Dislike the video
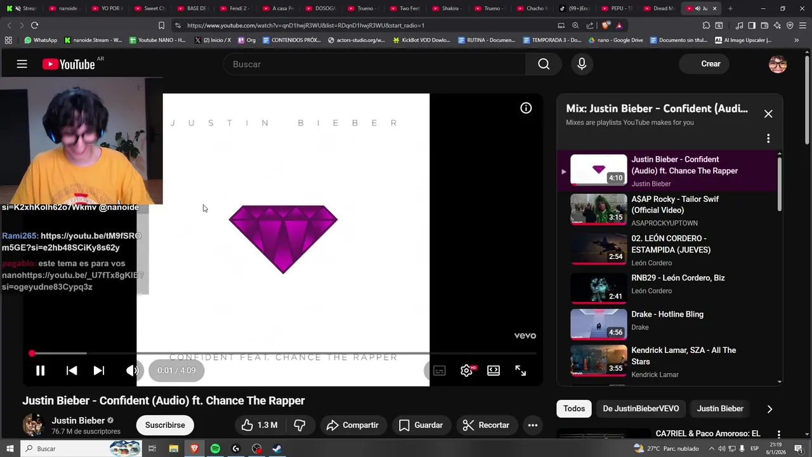Viewport: 812px width, 457px height. (299, 425)
